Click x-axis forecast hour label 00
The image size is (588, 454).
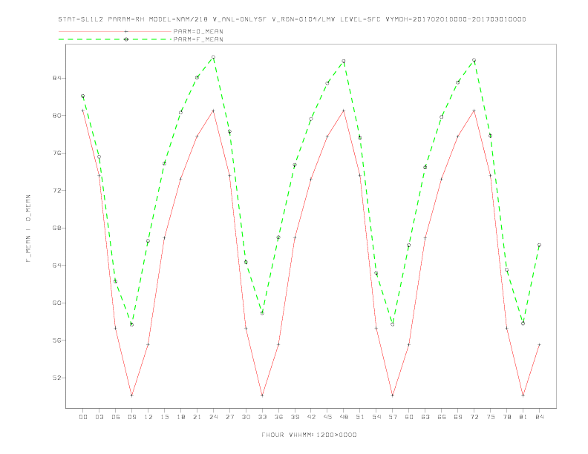pyautogui.click(x=83, y=417)
